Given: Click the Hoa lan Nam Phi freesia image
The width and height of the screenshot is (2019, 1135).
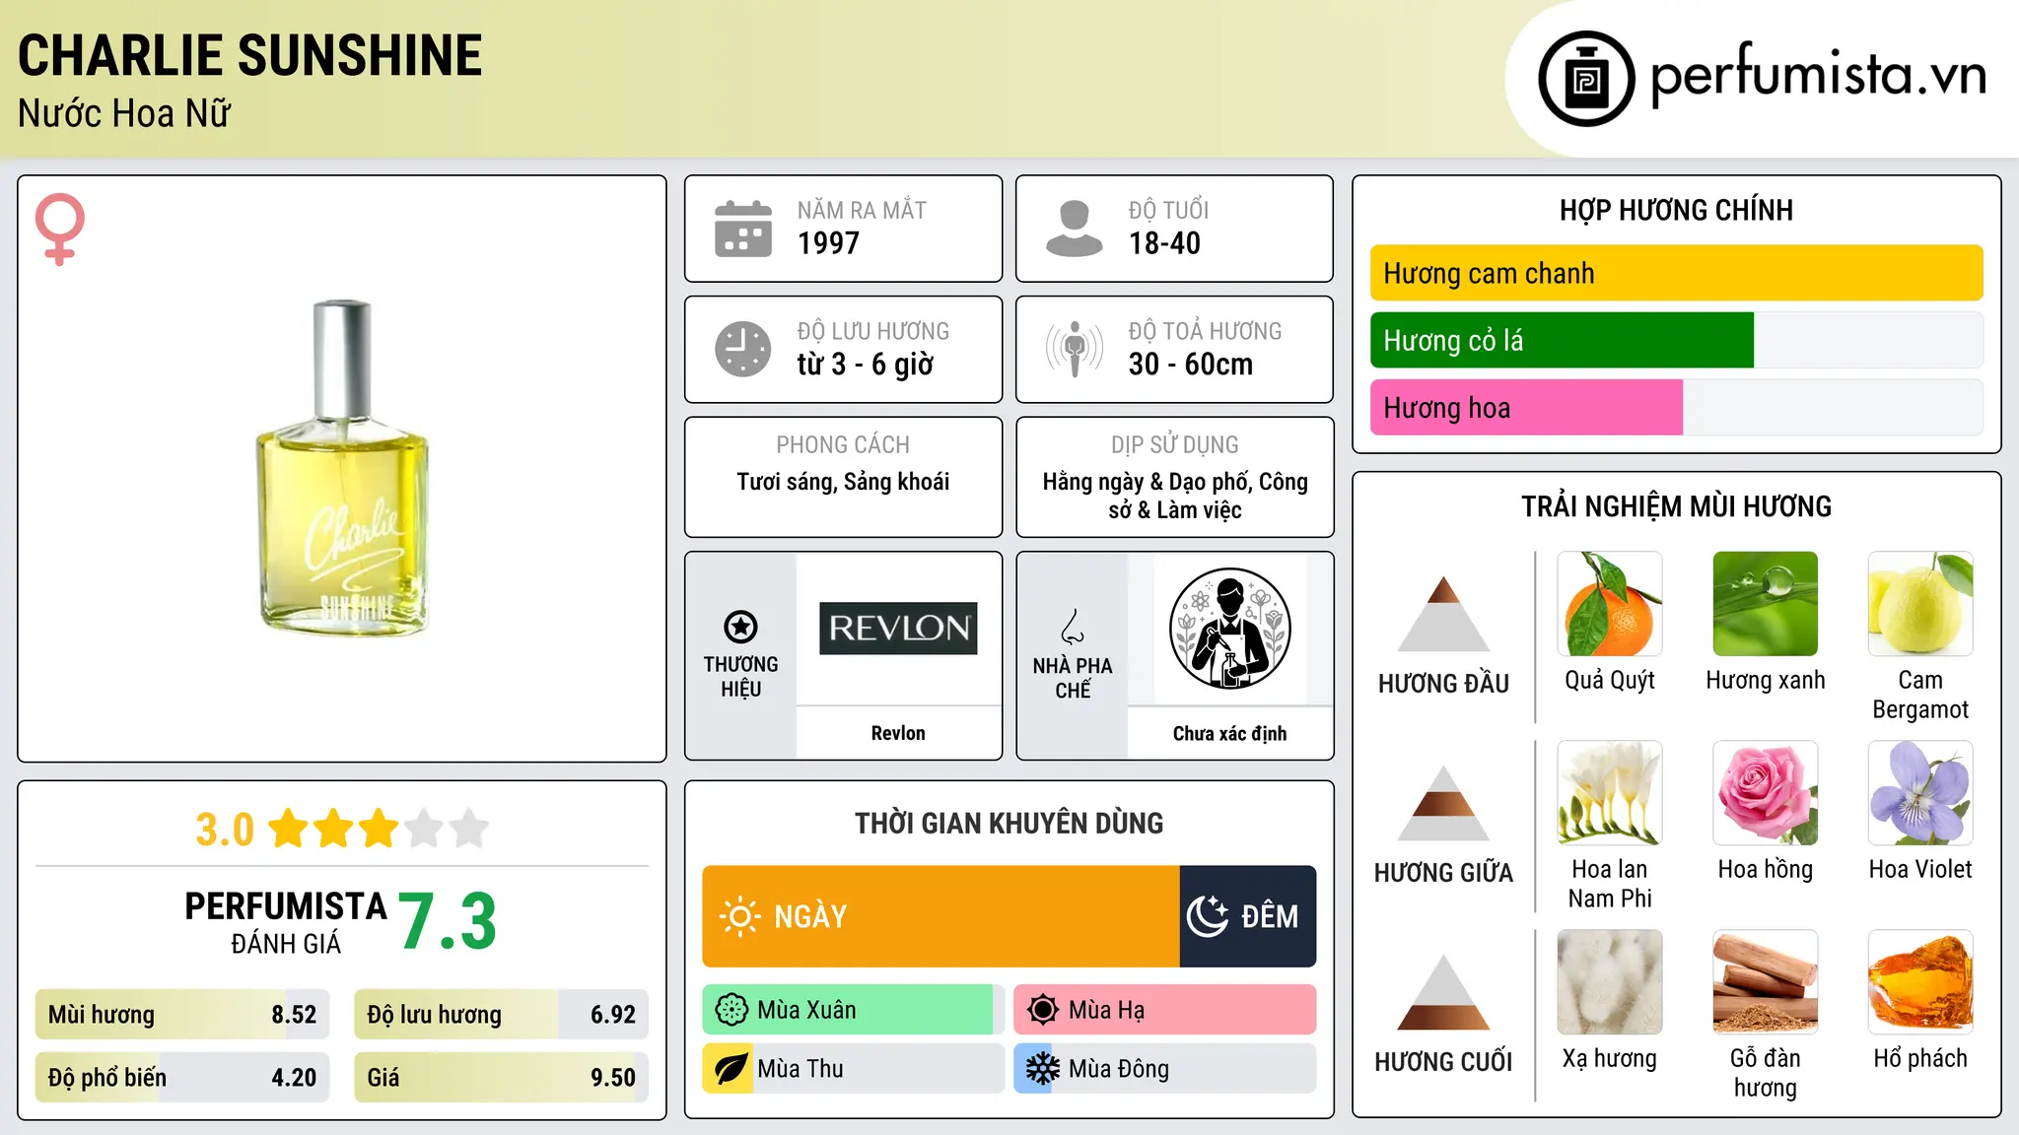Looking at the screenshot, I should [x=1610, y=793].
